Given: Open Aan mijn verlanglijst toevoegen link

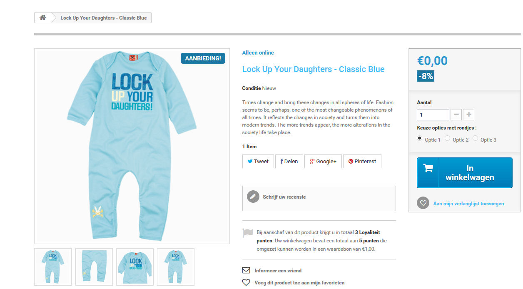Looking at the screenshot, I should tap(468, 204).
